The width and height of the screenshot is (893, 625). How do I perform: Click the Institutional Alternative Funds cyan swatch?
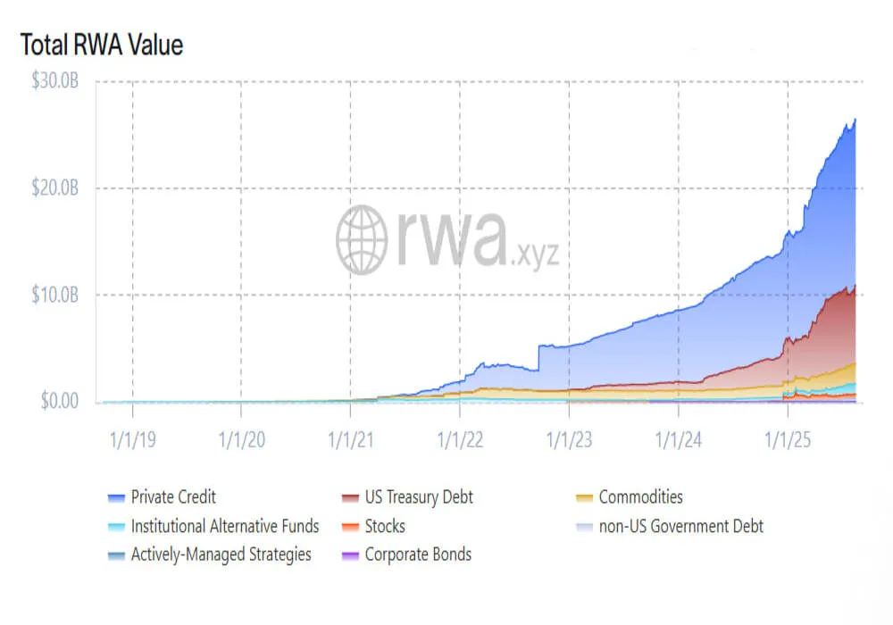[116, 527]
